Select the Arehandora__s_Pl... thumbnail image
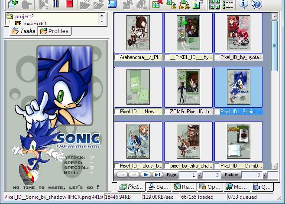This screenshot has width=285, height=204. [138, 33]
